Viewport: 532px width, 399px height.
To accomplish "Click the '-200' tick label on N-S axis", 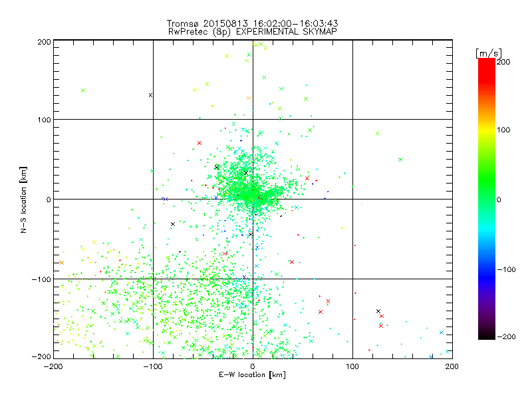I will click(41, 356).
